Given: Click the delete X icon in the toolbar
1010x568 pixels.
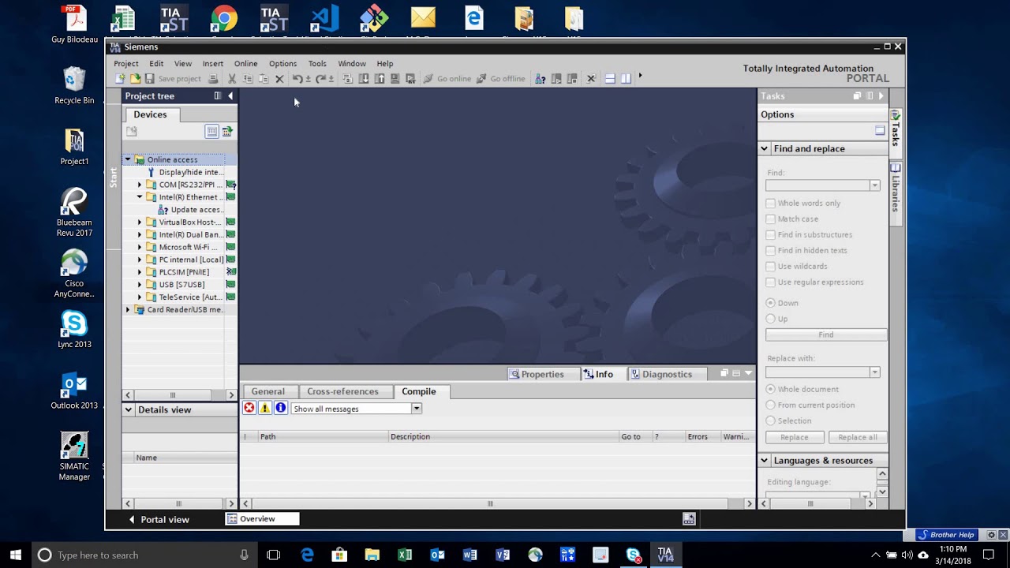Looking at the screenshot, I should [x=279, y=79].
